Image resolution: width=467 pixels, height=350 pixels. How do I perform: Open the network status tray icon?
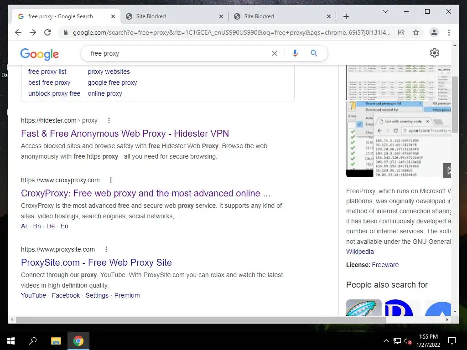click(397, 341)
